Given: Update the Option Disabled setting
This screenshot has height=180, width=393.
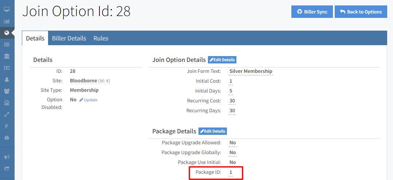Looking at the screenshot, I should (89, 100).
